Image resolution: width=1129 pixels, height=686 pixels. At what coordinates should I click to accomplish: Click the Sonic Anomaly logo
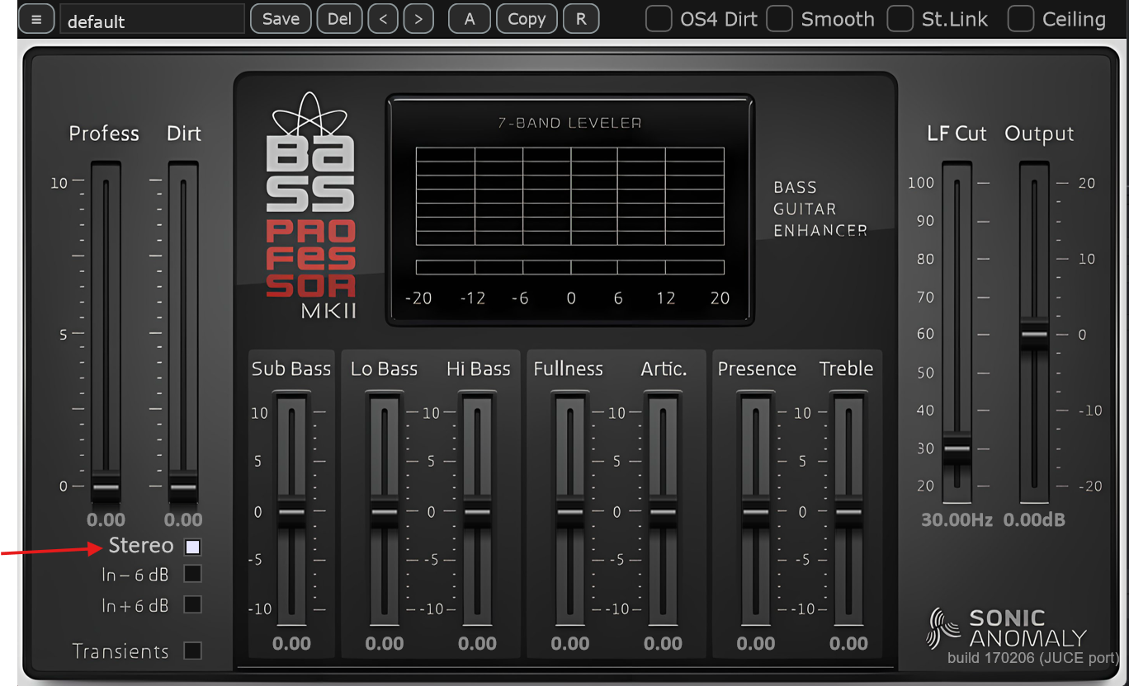pos(1007,629)
